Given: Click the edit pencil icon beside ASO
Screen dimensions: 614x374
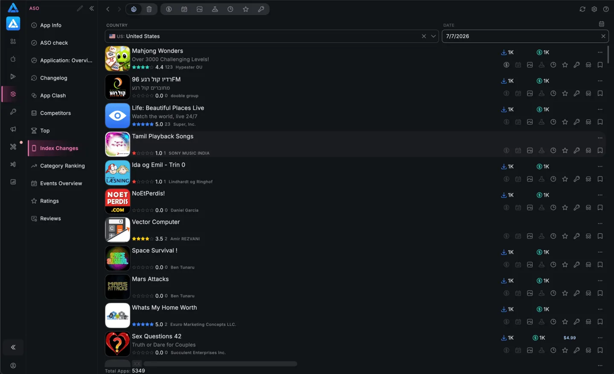Looking at the screenshot, I should point(80,8).
